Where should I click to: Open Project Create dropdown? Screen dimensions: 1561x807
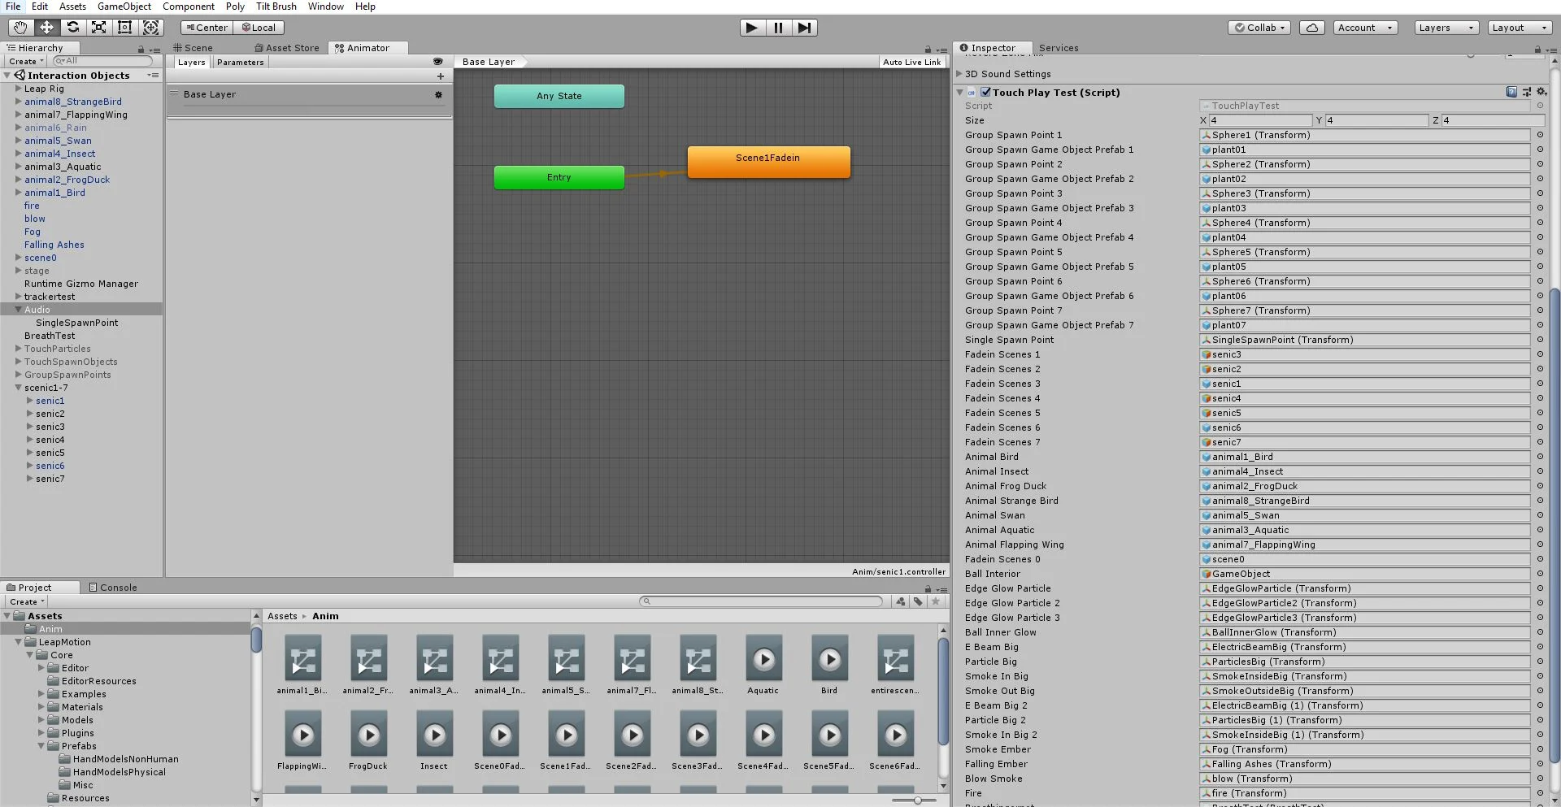(26, 602)
